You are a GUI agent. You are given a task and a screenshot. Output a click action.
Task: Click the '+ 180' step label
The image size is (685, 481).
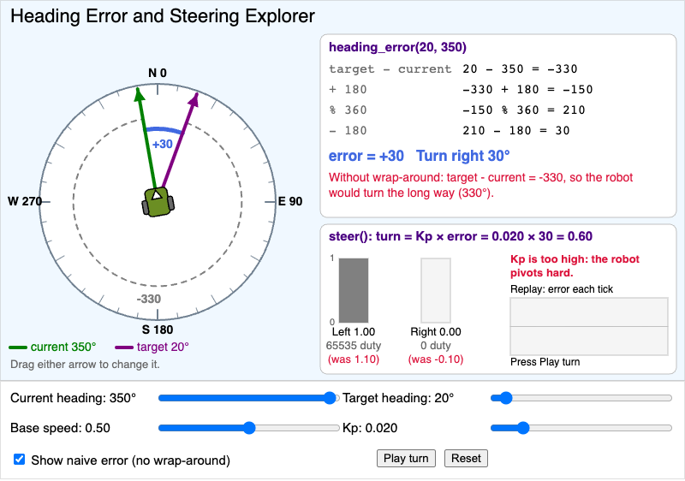coord(348,90)
